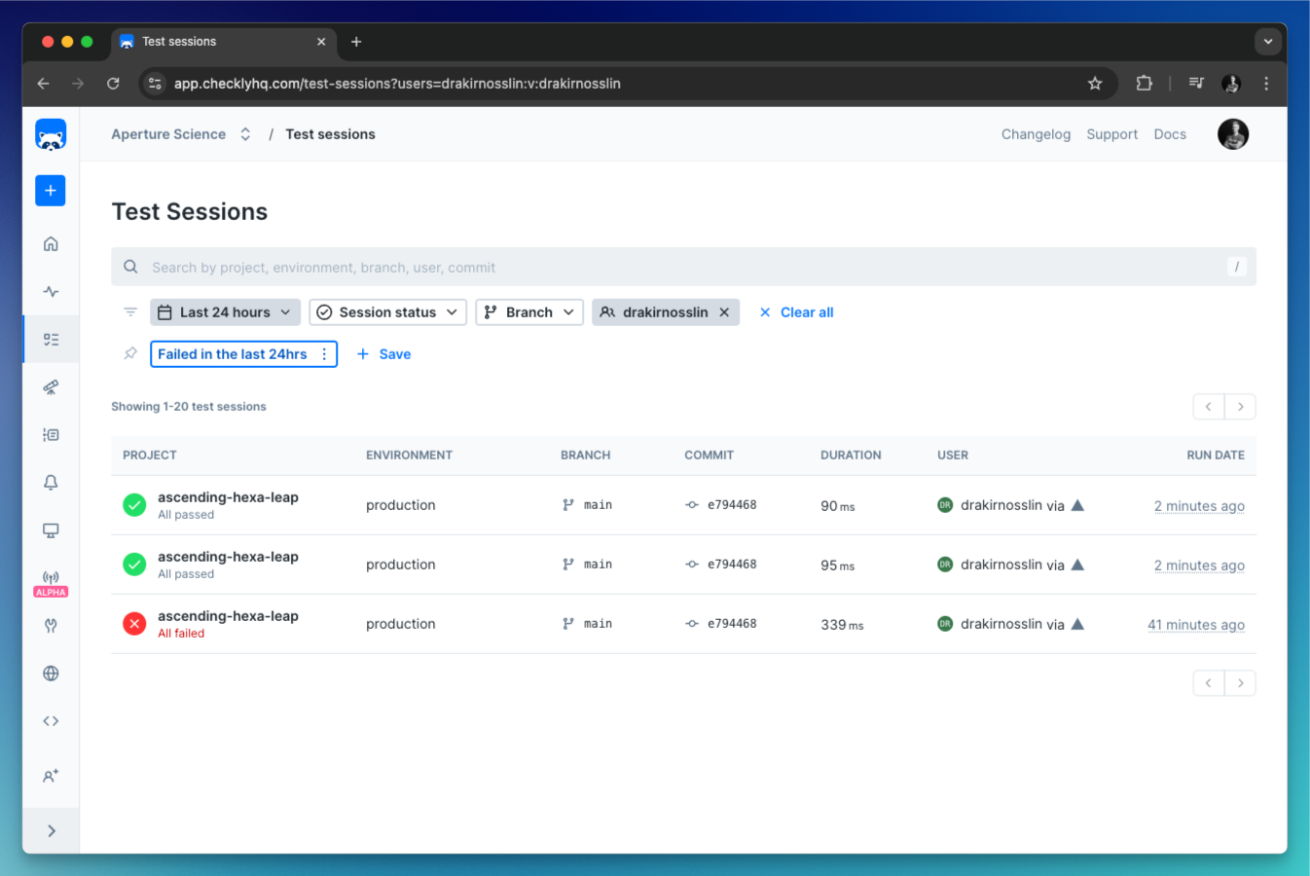Open the Changelog menu item
1310x876 pixels.
(x=1036, y=134)
